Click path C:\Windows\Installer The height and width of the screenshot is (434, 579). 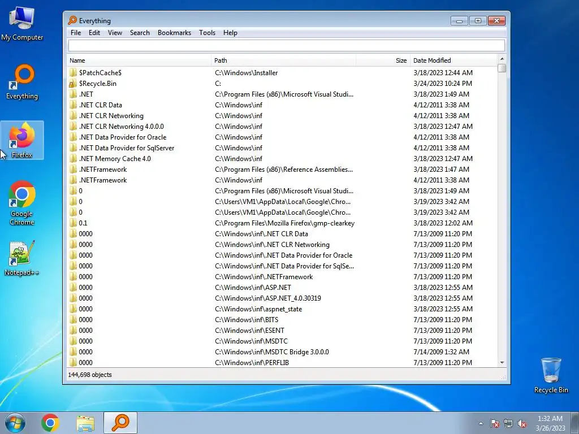[247, 73]
